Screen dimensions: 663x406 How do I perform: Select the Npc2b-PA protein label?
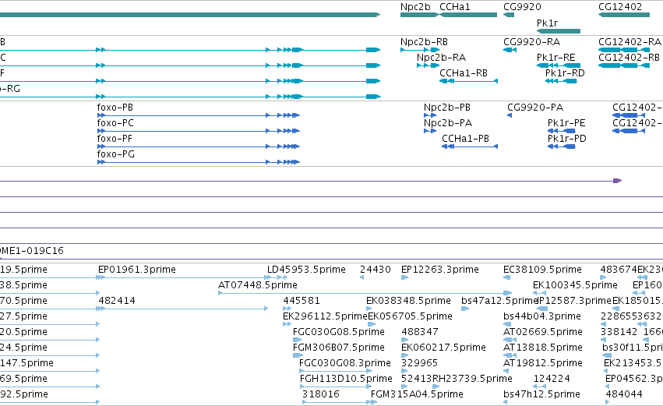(x=448, y=123)
